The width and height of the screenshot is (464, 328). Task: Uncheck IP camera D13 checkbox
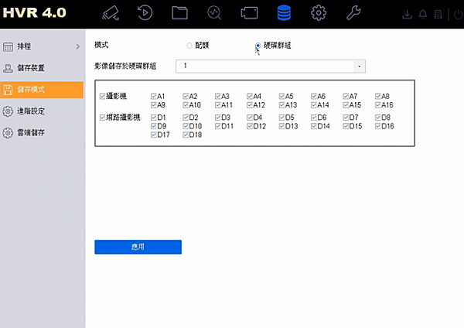281,126
